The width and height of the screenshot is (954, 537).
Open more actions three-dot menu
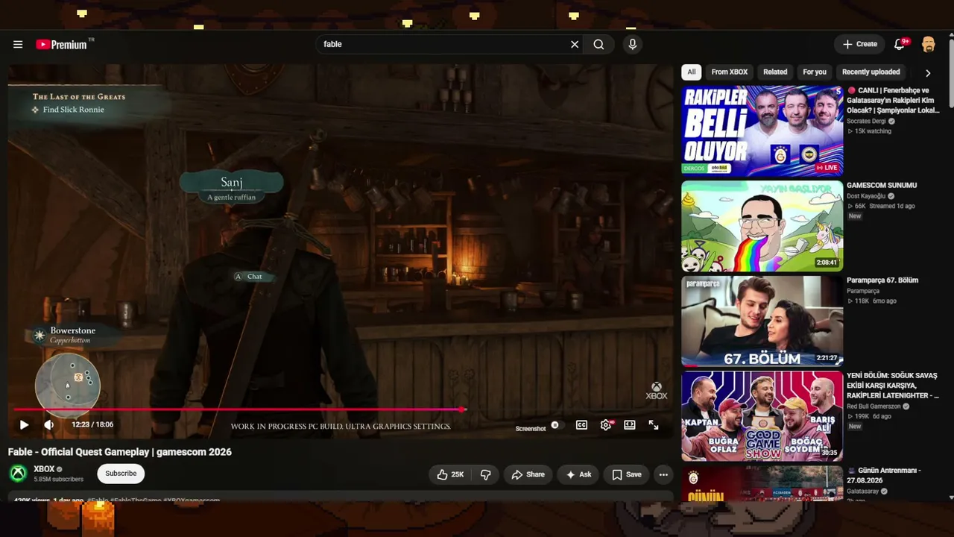[663, 474]
